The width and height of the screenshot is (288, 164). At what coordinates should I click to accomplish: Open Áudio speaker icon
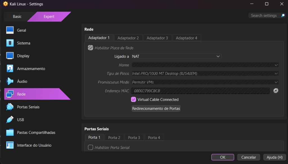click(x=10, y=81)
